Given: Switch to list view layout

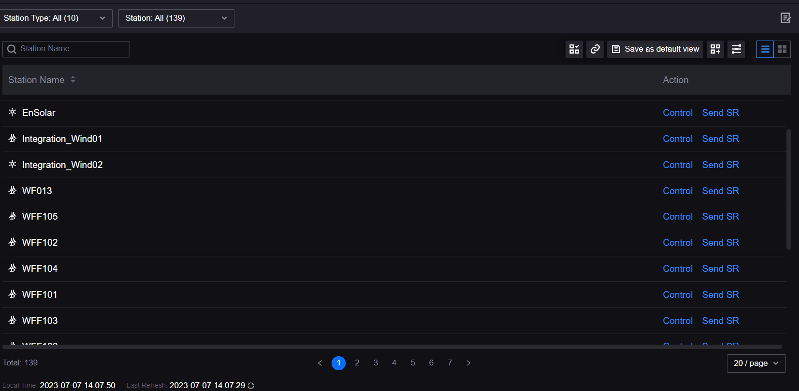Looking at the screenshot, I should [765, 49].
